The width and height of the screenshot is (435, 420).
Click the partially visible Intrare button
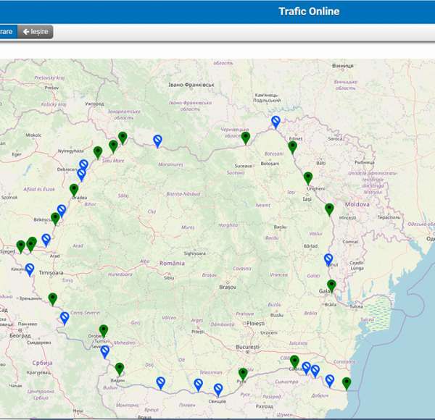pos(8,32)
